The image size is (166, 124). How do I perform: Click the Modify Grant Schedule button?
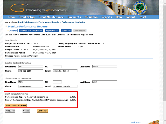click(x=16, y=105)
